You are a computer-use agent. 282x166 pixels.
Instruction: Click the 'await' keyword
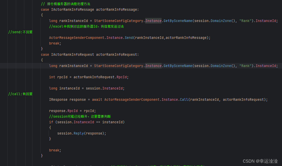point(97,99)
